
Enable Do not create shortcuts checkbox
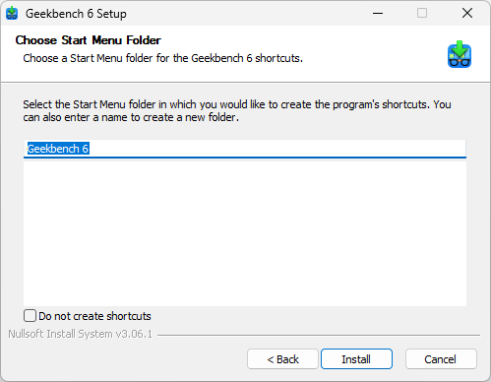(30, 316)
